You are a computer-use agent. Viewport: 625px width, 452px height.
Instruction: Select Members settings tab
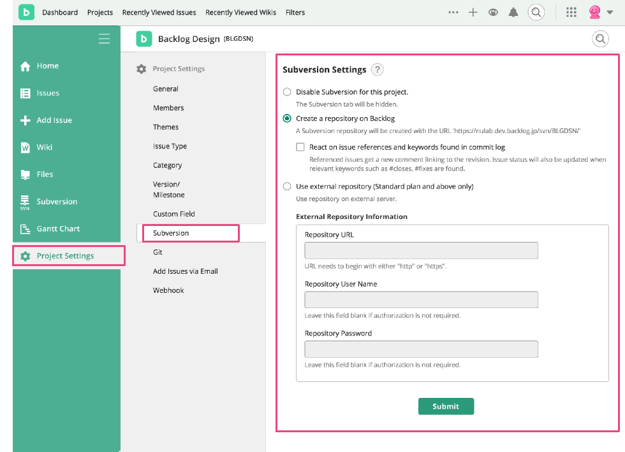(168, 108)
